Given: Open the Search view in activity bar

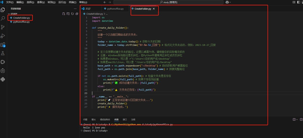Looking at the screenshot, I should coord(3,18).
